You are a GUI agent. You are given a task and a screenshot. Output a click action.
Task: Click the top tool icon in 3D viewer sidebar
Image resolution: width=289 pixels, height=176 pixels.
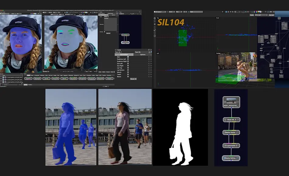tap(155, 19)
